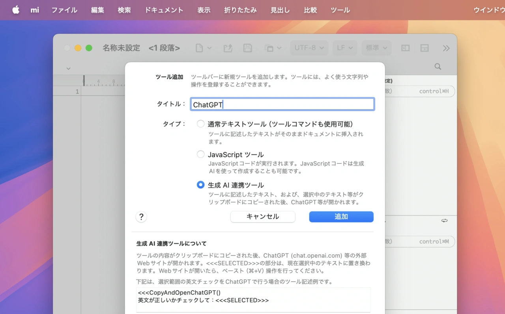
Task: Click the タイトル text field containing ChatGPT
Action: point(282,104)
